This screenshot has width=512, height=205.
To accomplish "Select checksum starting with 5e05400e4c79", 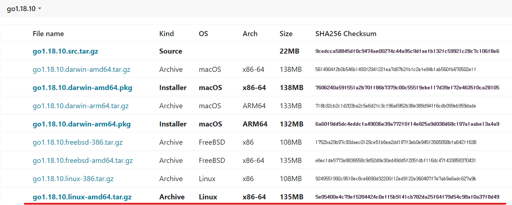I will 407,197.
